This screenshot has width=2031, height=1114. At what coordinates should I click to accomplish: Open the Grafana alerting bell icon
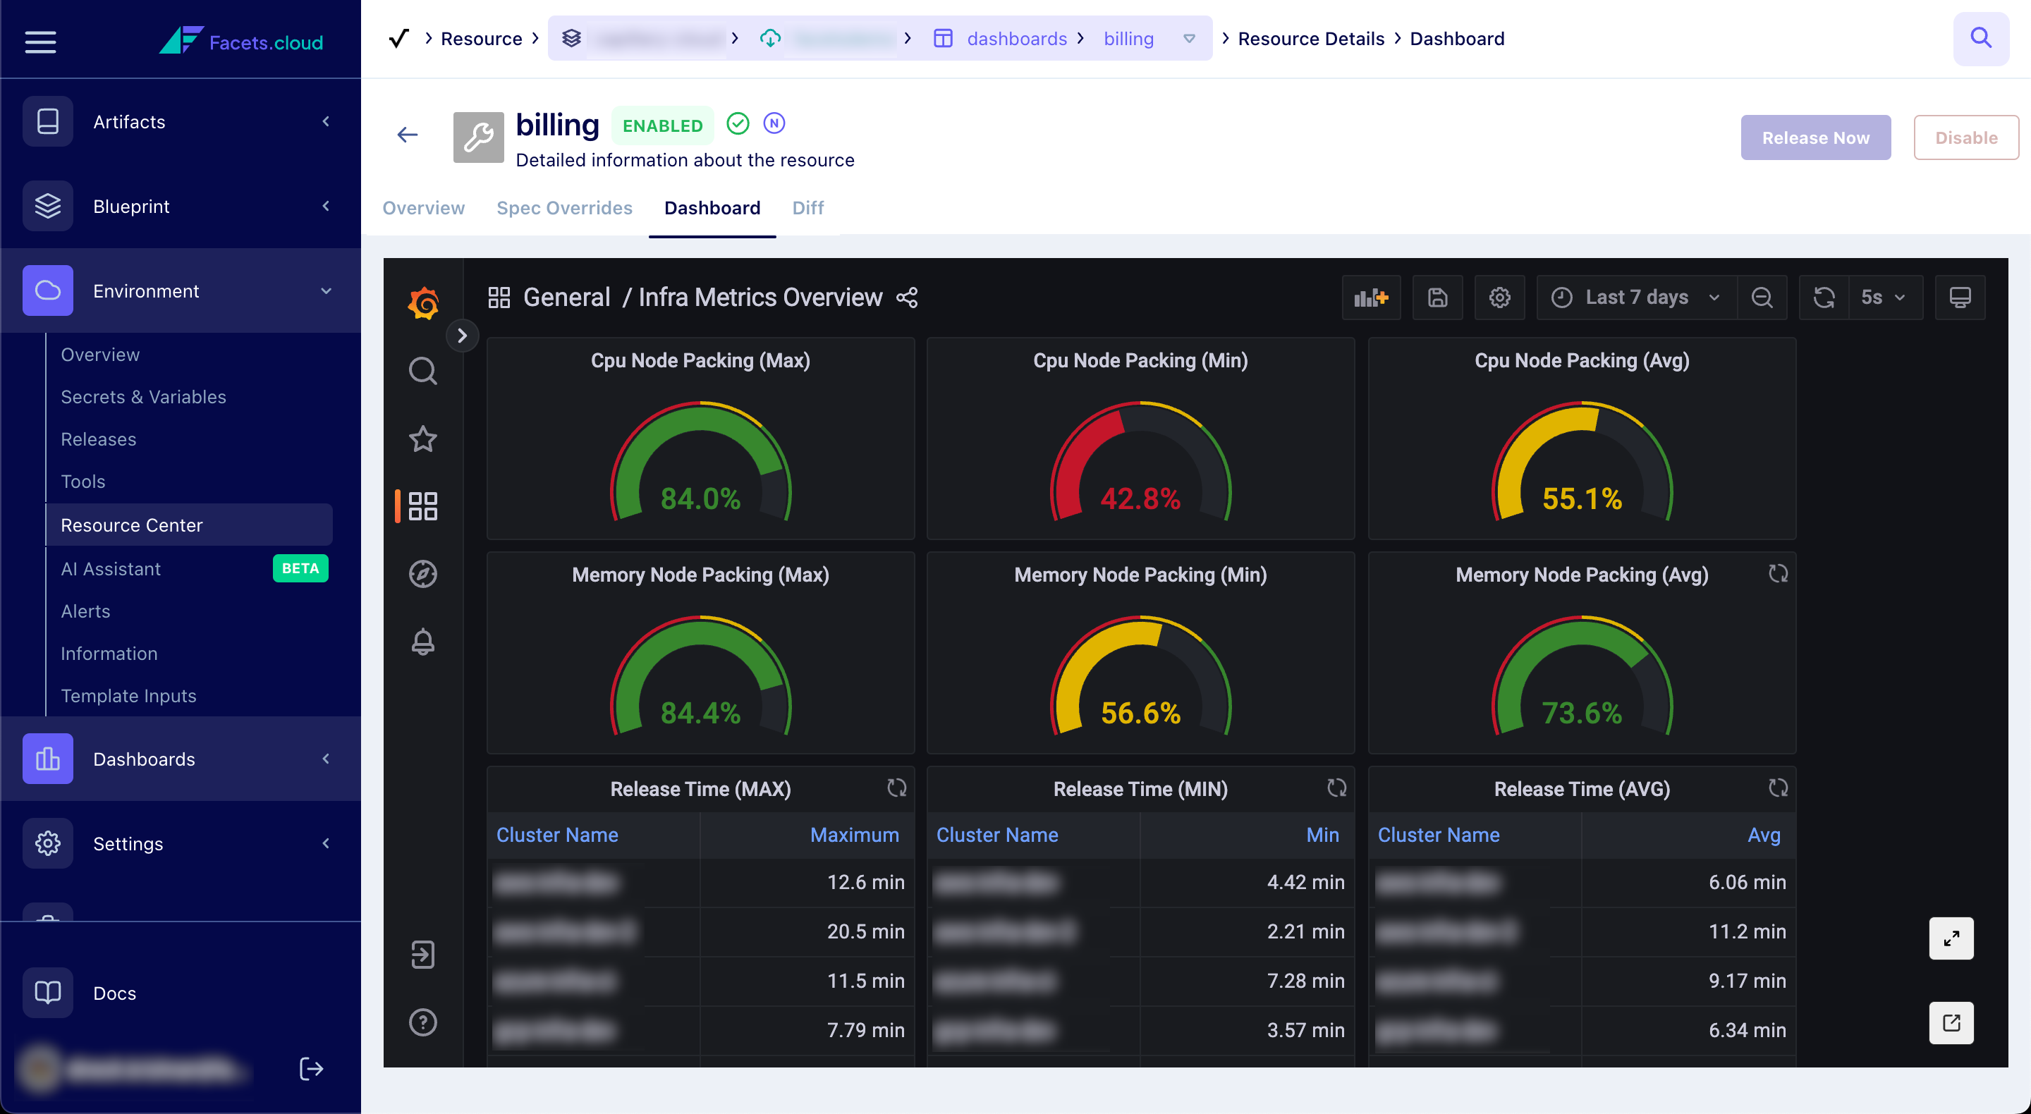pos(422,642)
